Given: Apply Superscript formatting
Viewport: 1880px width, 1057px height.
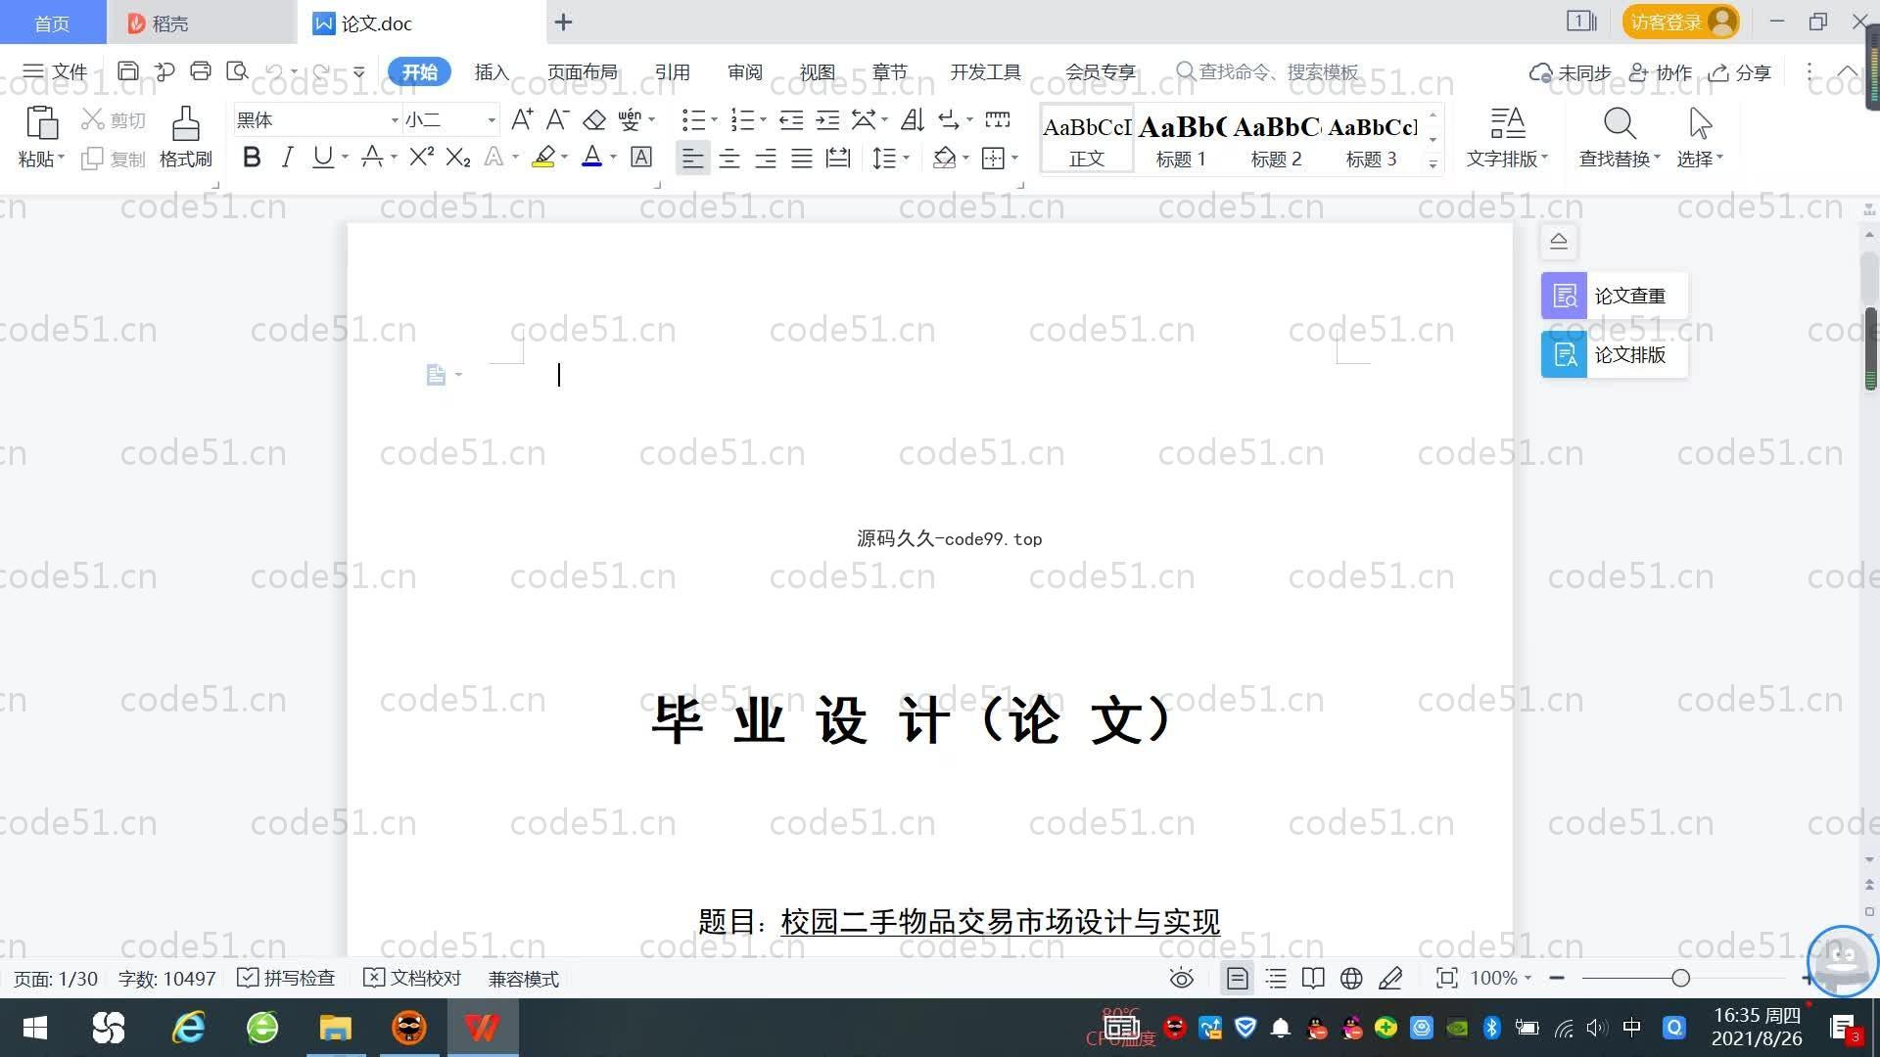Looking at the screenshot, I should click(x=422, y=157).
